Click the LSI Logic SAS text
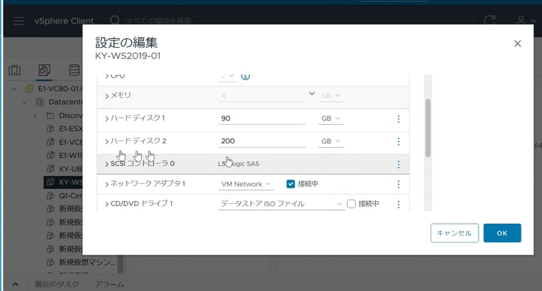The height and width of the screenshot is (291, 542). tap(238, 164)
